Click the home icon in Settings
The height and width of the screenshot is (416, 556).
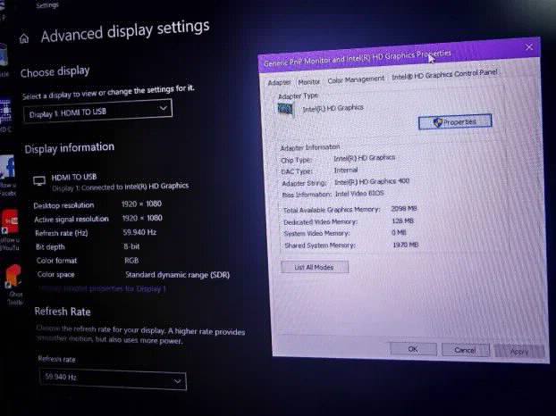(24, 37)
